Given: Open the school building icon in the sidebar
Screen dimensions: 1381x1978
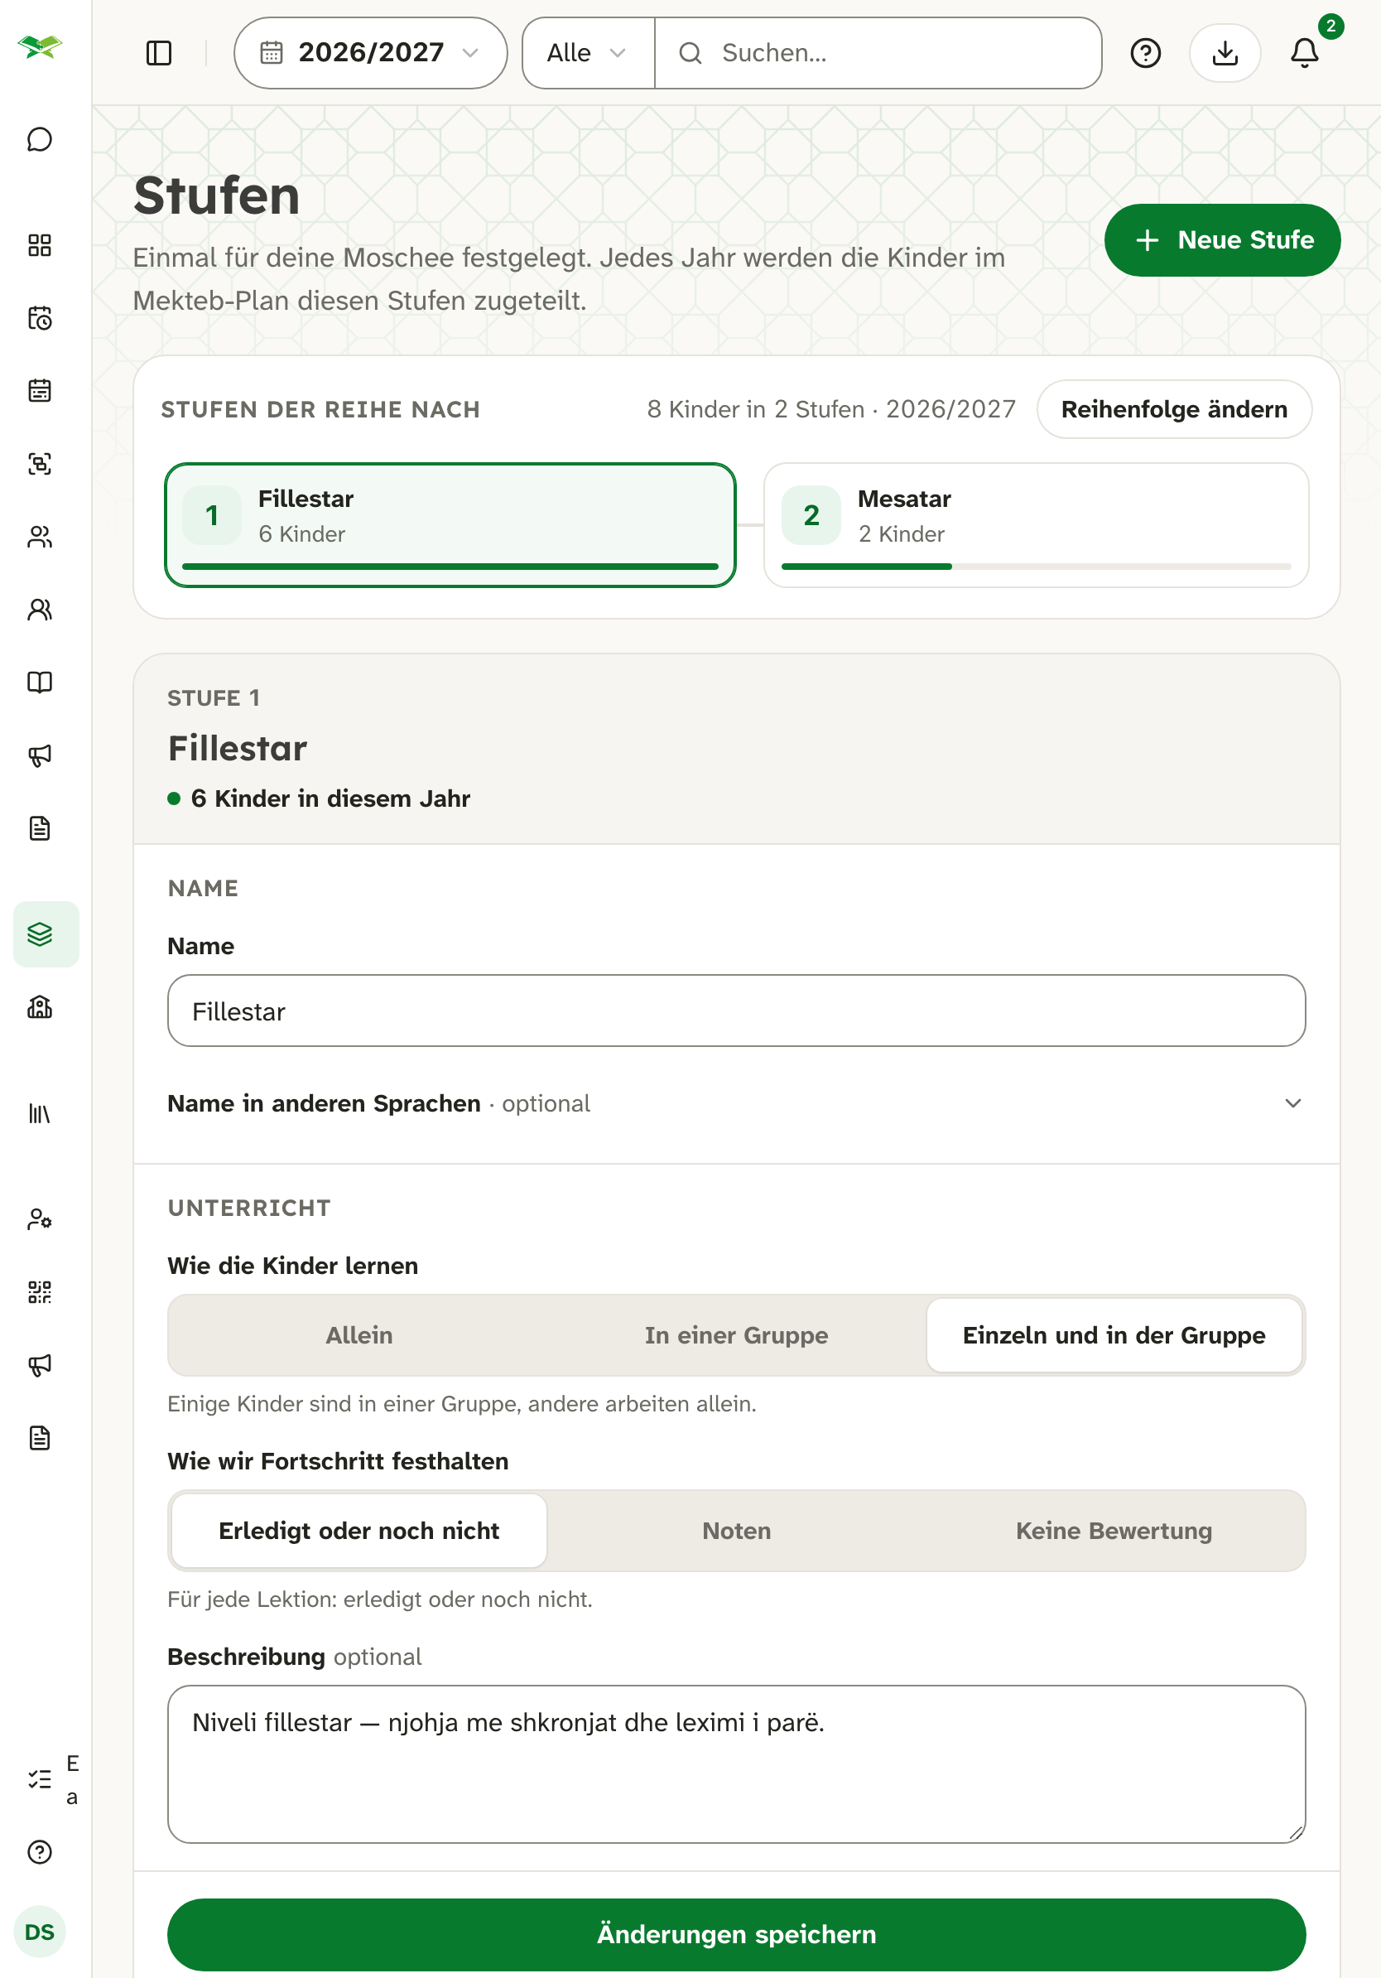Looking at the screenshot, I should point(40,1007).
